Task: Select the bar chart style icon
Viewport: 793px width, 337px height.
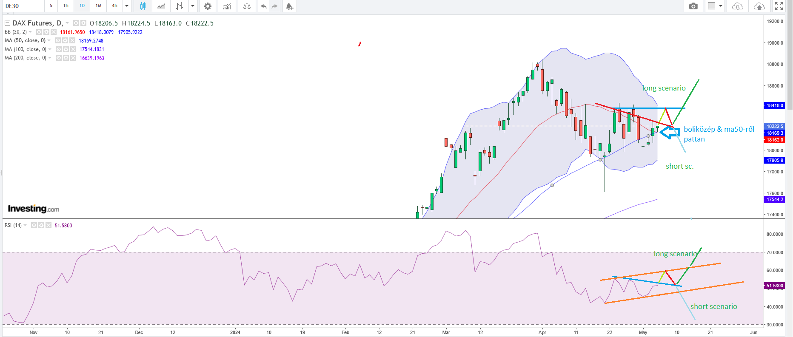Action: tap(180, 6)
